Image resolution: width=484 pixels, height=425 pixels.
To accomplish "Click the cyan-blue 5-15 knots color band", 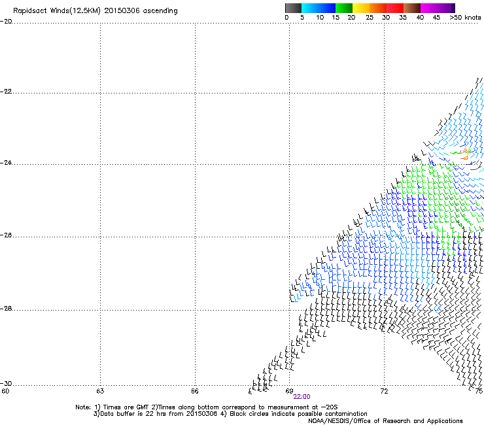I will (x=319, y=8).
